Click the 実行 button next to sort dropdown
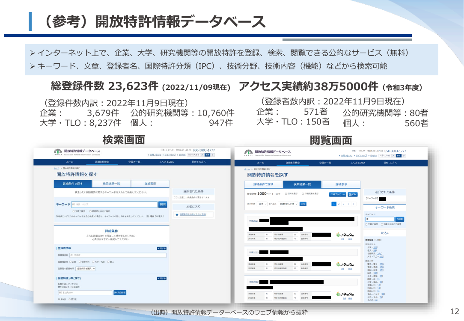 tap(303, 204)
